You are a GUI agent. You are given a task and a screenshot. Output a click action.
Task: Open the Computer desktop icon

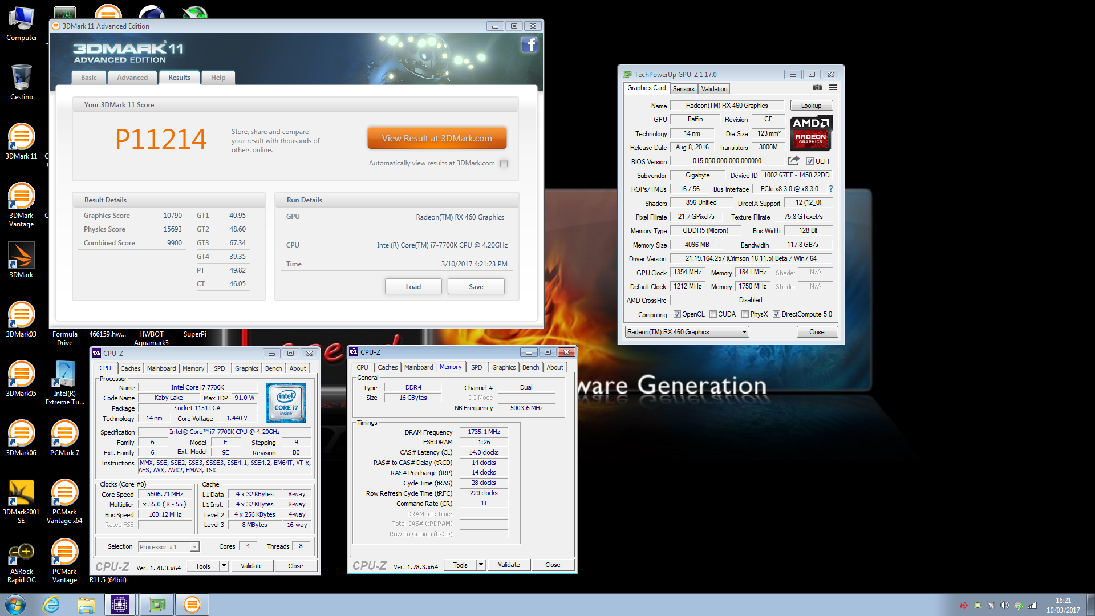tap(22, 24)
